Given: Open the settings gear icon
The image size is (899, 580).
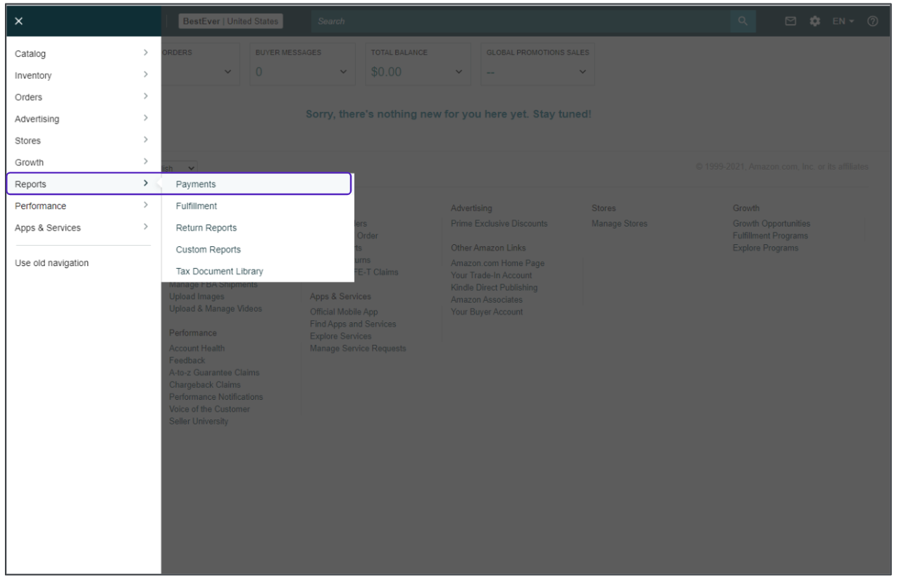Looking at the screenshot, I should coord(815,21).
